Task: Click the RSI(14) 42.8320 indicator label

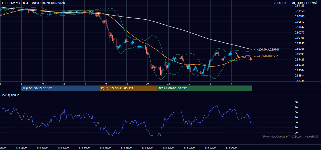Action: click(x=11, y=95)
